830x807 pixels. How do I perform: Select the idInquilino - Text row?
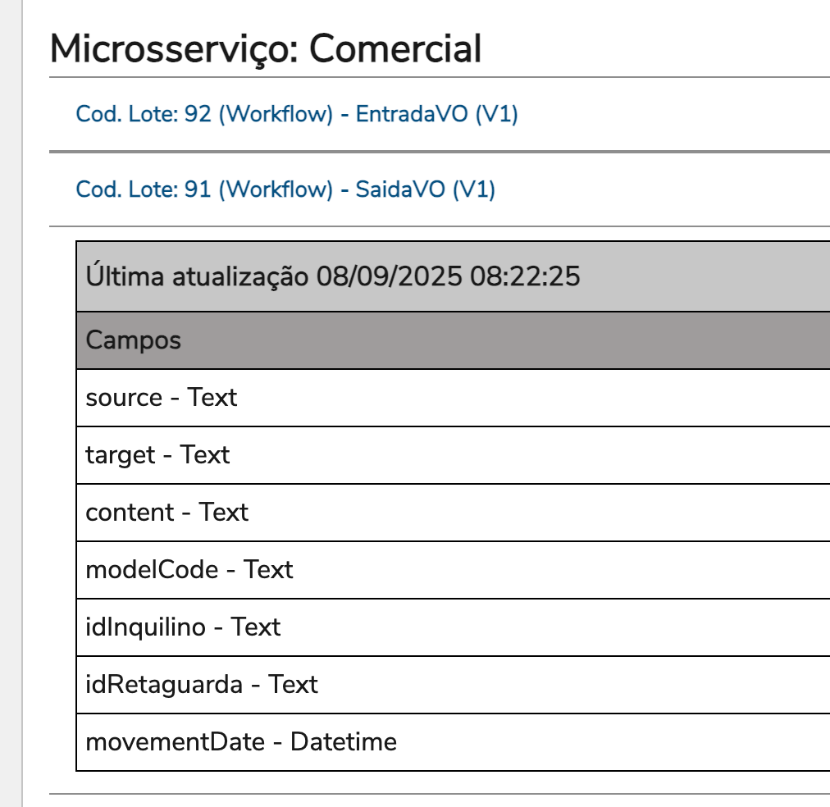[183, 627]
